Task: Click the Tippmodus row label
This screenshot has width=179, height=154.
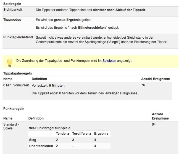Action: (x=12, y=20)
